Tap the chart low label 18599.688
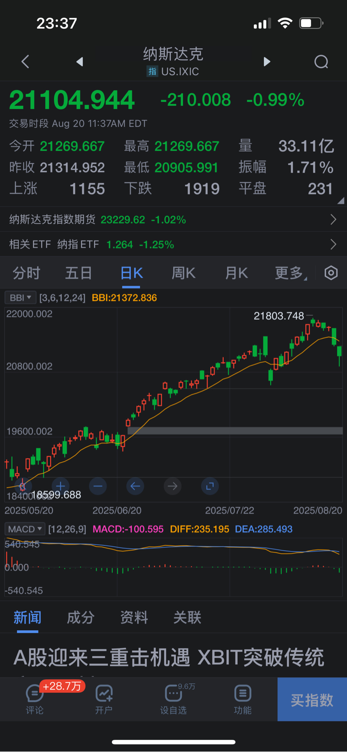Image resolution: width=347 pixels, height=752 pixels. [56, 495]
